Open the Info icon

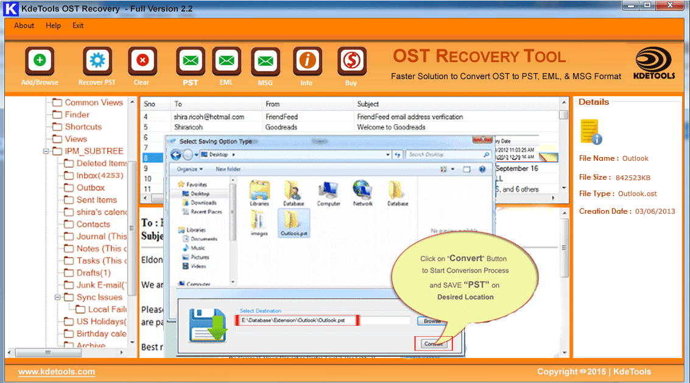[307, 61]
